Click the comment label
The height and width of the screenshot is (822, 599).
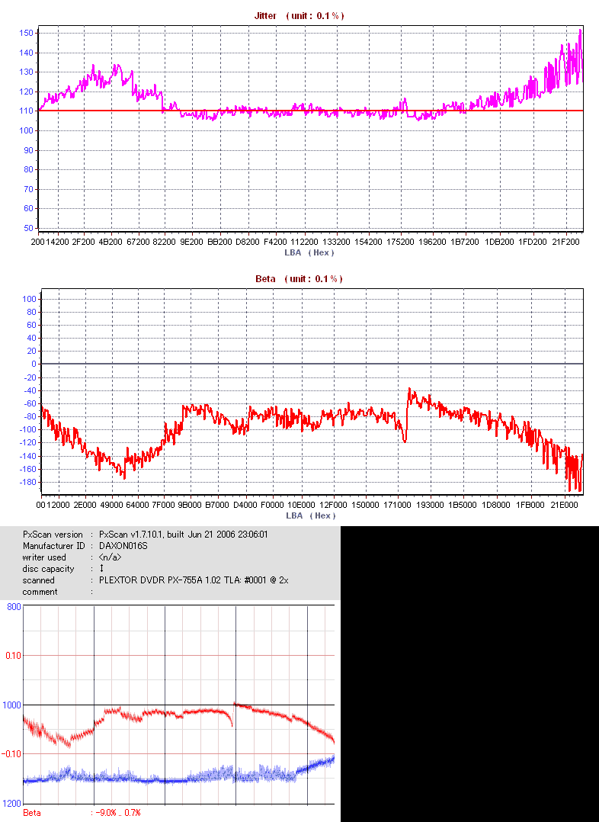[x=40, y=592]
